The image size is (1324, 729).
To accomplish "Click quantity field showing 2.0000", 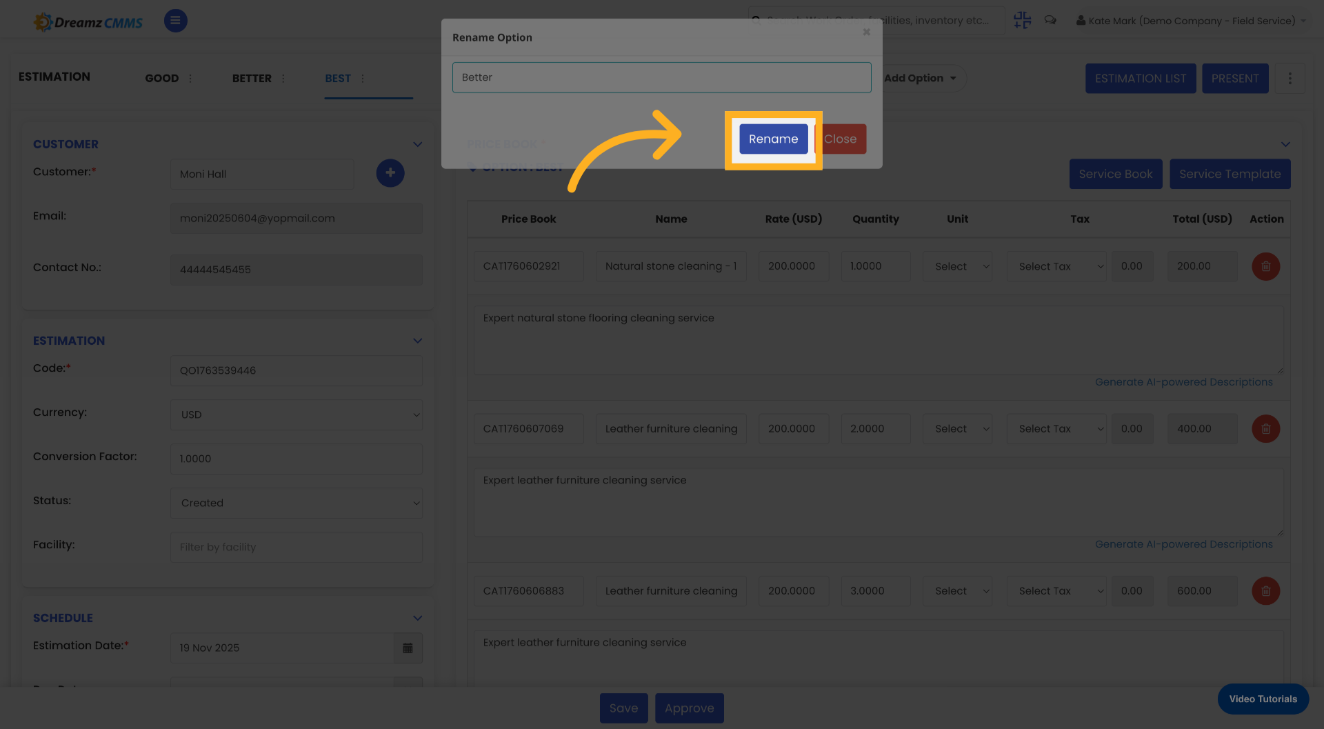I will [x=876, y=429].
